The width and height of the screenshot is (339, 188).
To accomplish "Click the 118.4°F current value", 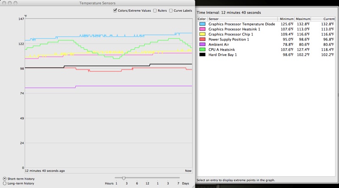I will pyautogui.click(x=327, y=49).
